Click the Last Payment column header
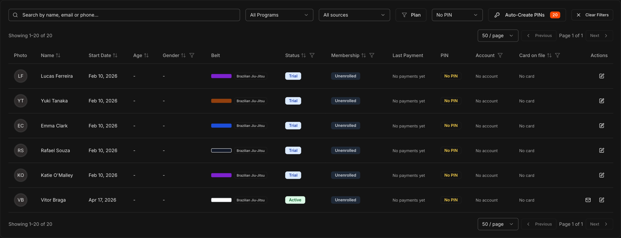 (408, 55)
